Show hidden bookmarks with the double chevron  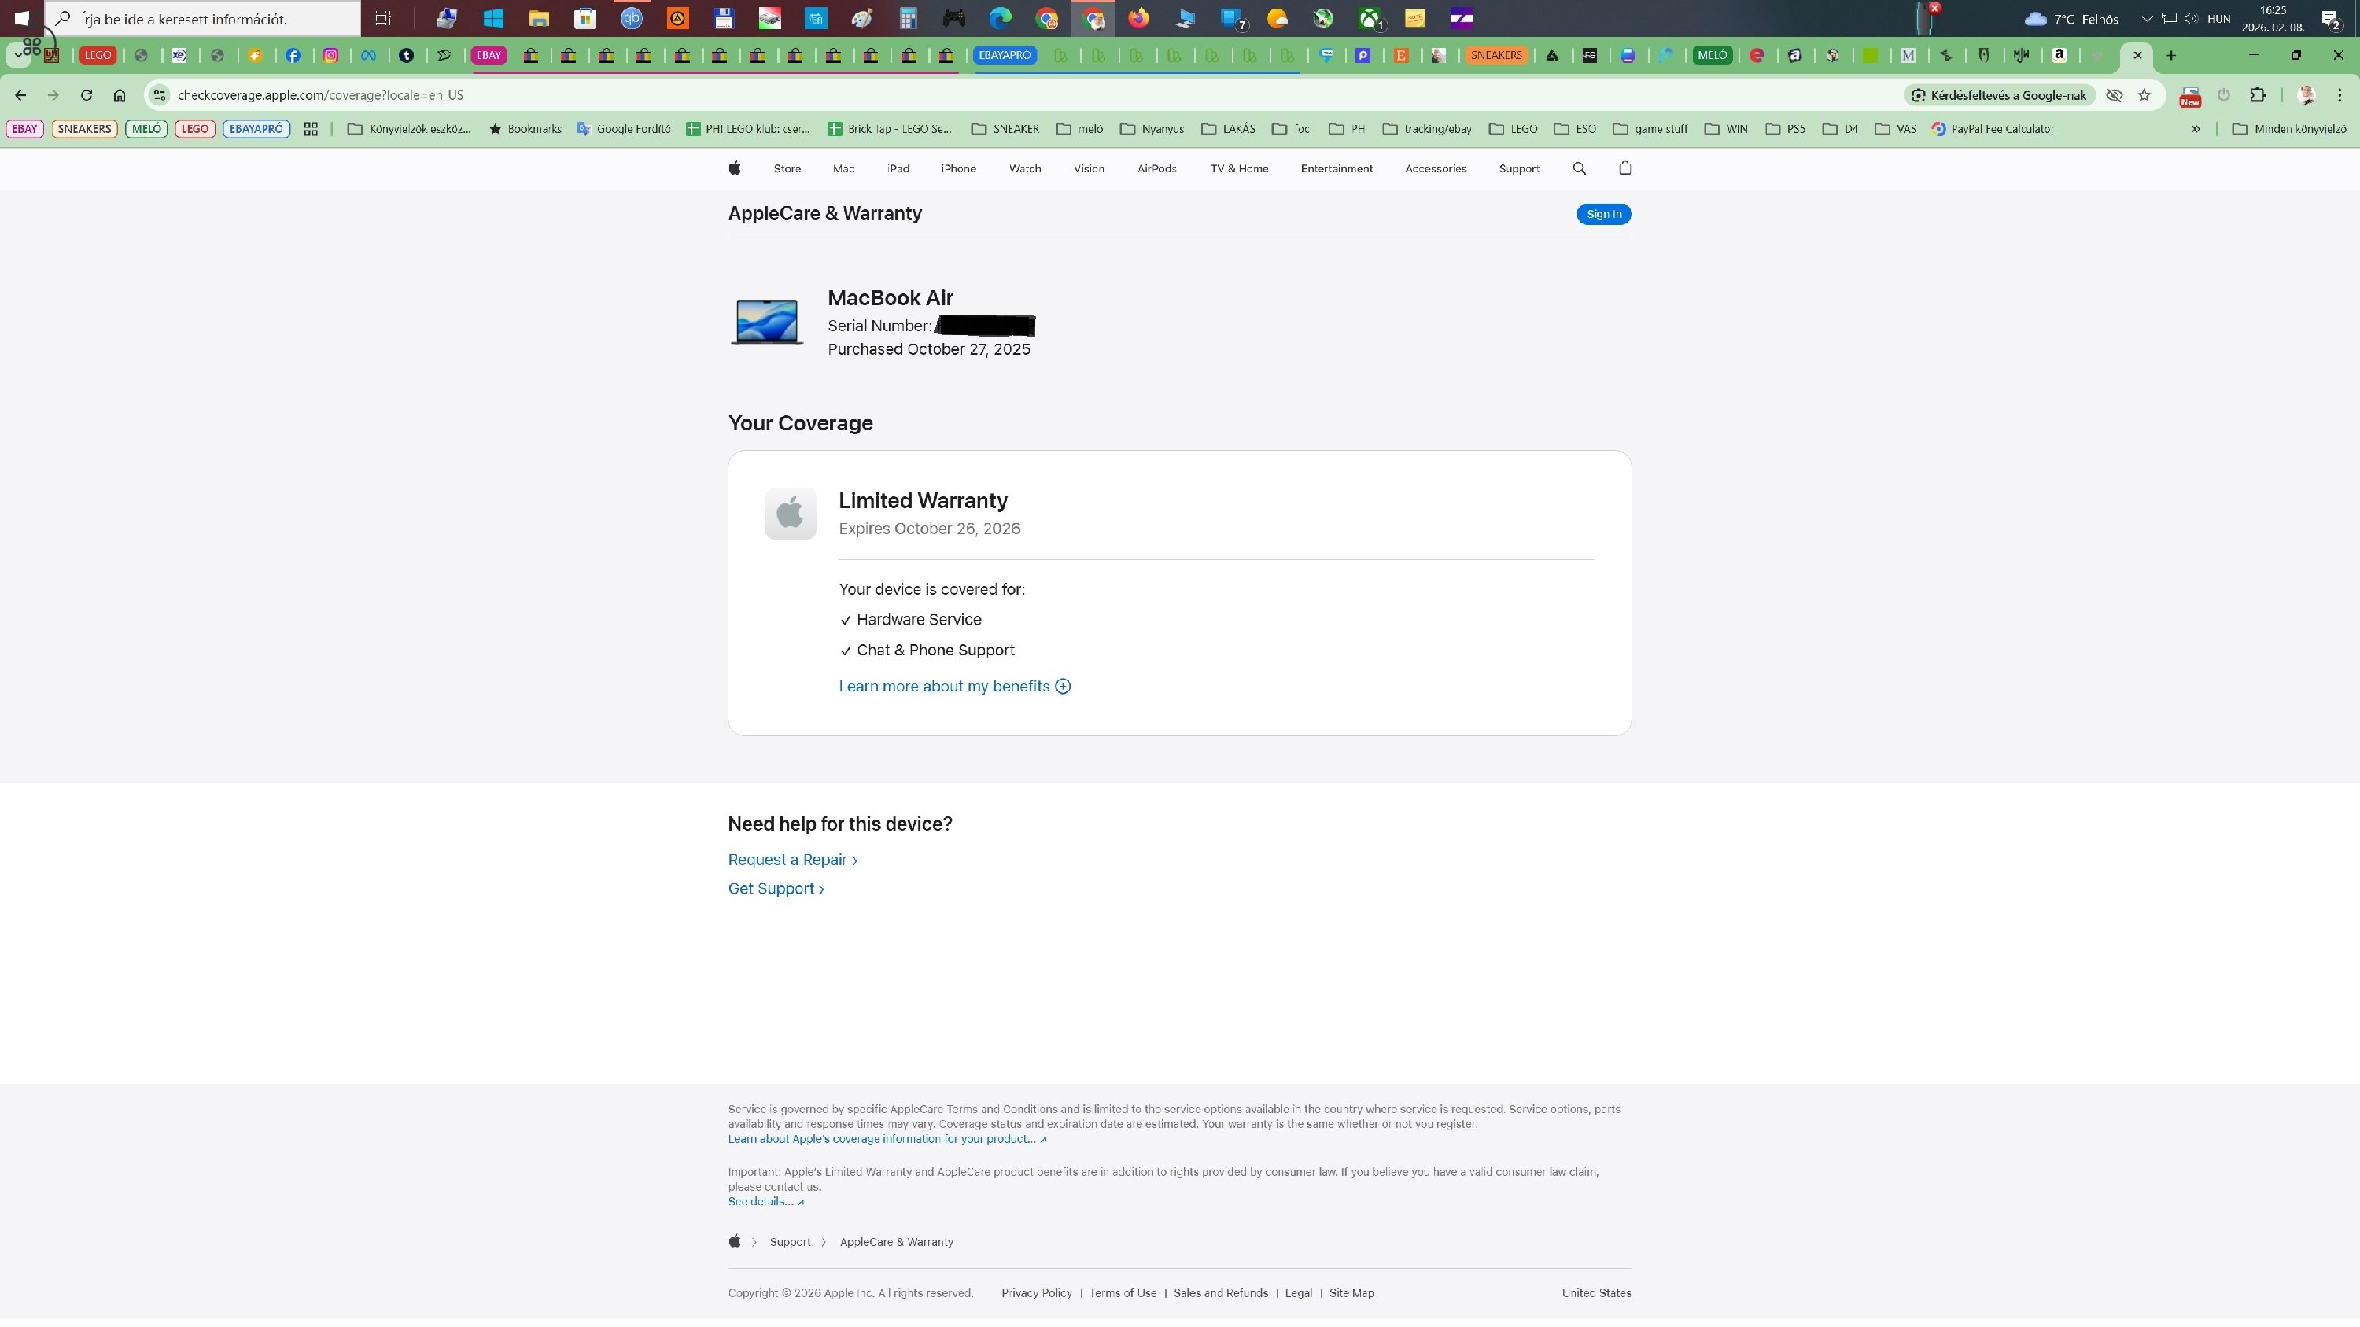pyautogui.click(x=2195, y=129)
